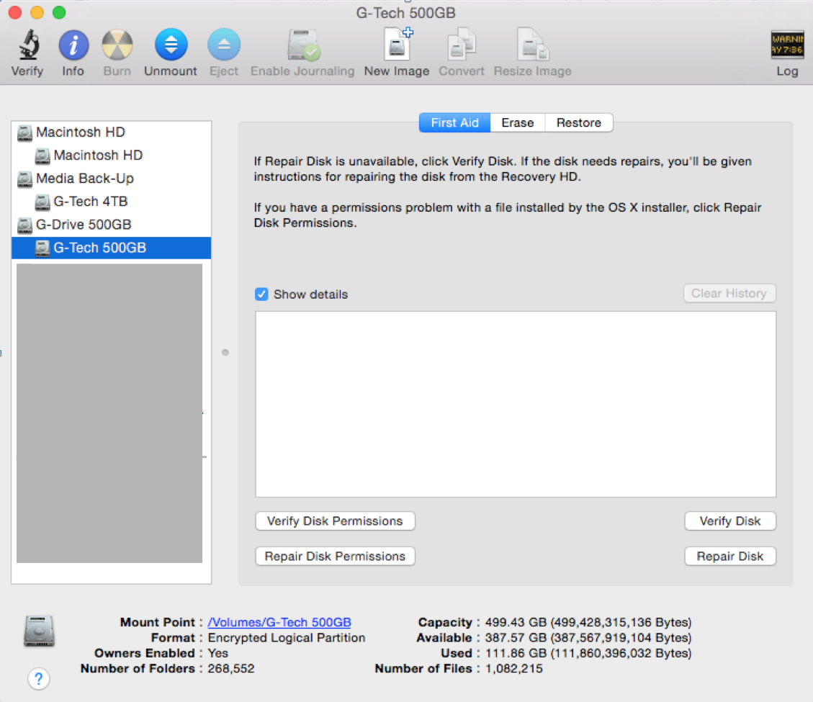Click the Number of Folders value 268,552
The height and width of the screenshot is (702, 813).
coord(231,668)
